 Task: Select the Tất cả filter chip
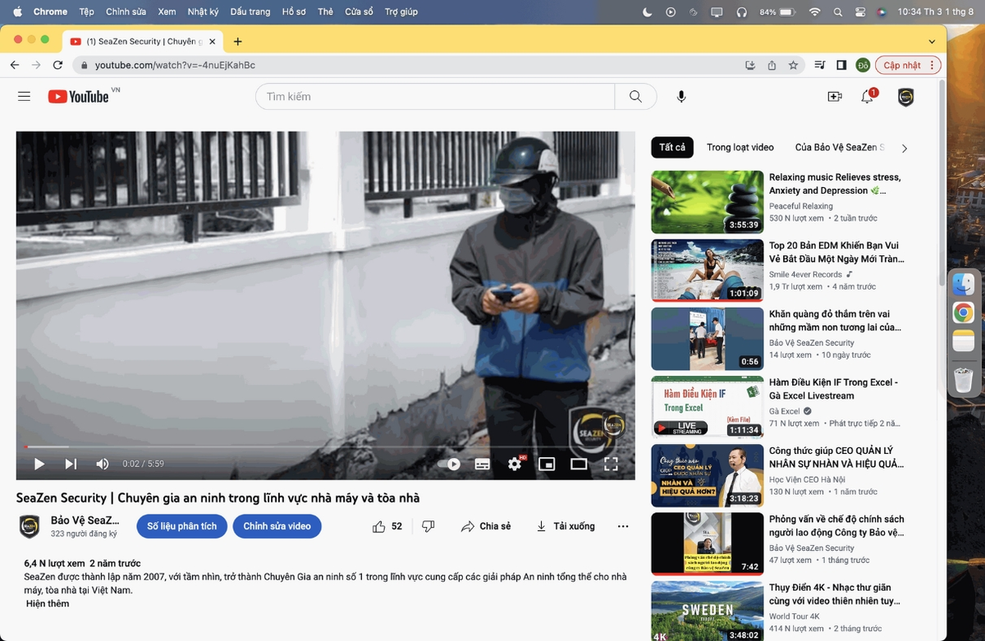click(671, 148)
